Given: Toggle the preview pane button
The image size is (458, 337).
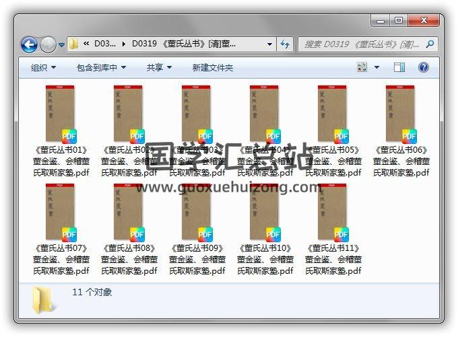Looking at the screenshot, I should pos(399,67).
